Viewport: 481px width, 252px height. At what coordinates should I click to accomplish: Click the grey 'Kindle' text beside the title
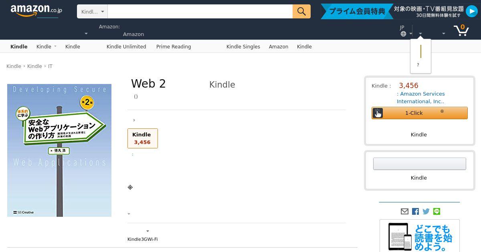(x=222, y=85)
